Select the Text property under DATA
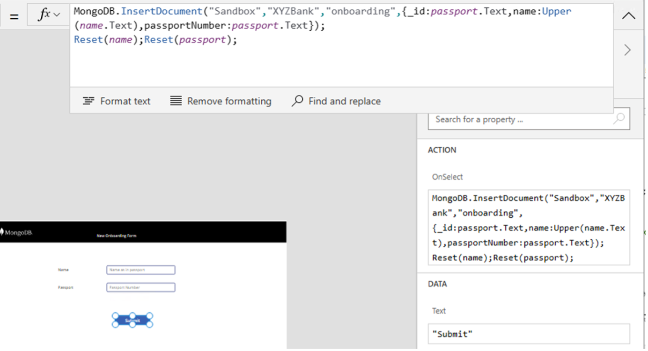The image size is (648, 351). click(x=439, y=310)
